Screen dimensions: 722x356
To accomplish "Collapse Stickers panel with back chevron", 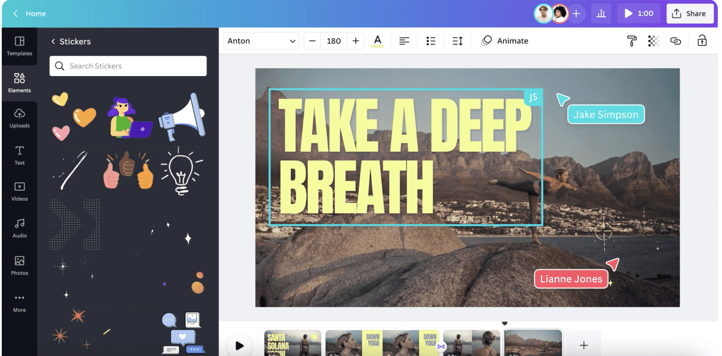I will [x=53, y=41].
